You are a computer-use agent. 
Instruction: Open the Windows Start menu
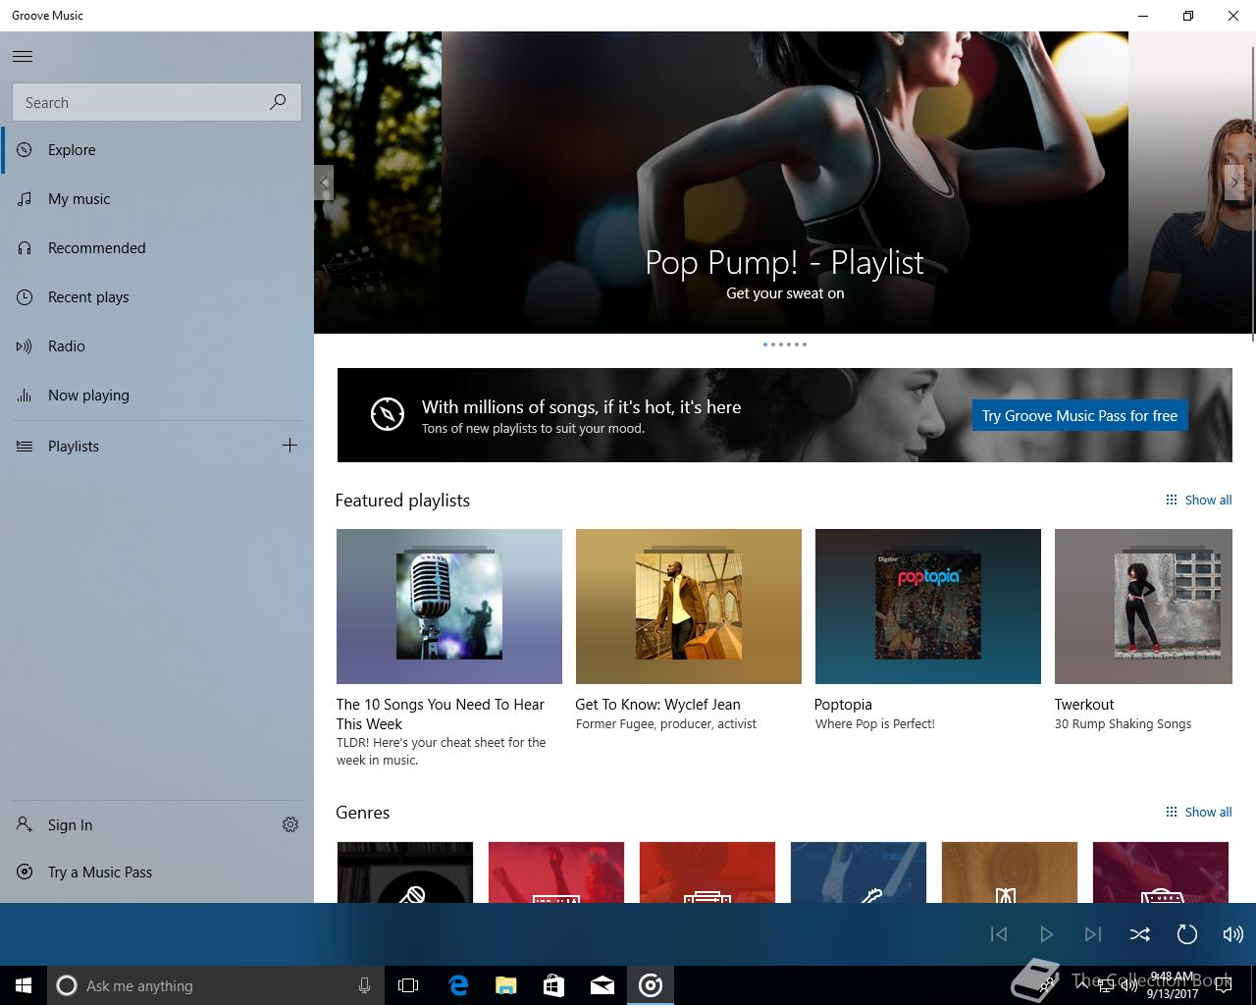(24, 985)
